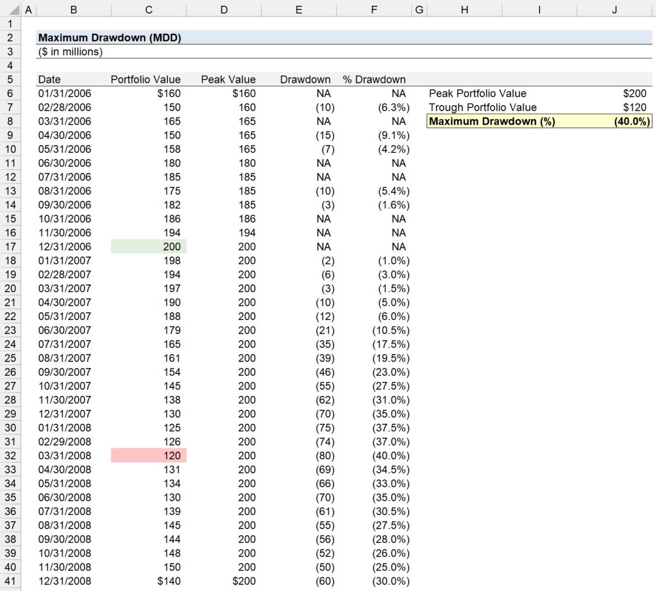The image size is (656, 591).
Task: Select column header C
Action: (x=149, y=9)
